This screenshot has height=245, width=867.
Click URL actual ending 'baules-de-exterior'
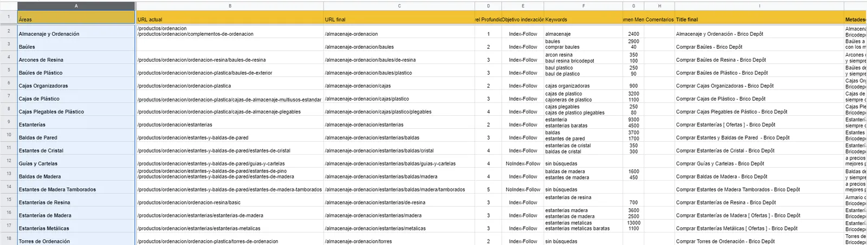pyautogui.click(x=230, y=70)
